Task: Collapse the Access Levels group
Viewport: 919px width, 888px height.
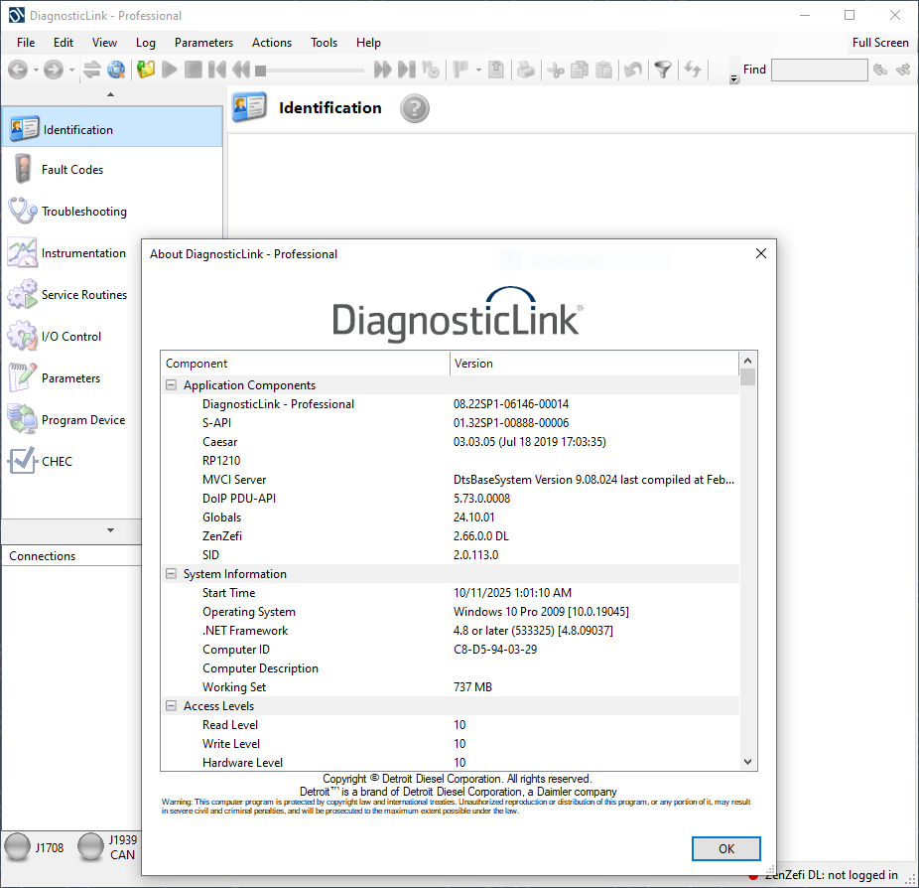Action: click(x=172, y=706)
